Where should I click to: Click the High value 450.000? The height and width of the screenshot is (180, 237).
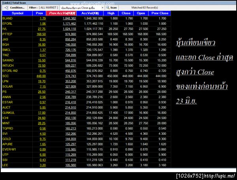113,76
